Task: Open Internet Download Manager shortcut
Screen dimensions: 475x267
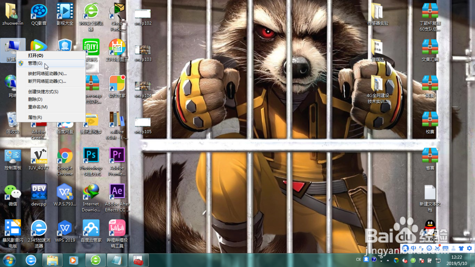Action: (91, 198)
